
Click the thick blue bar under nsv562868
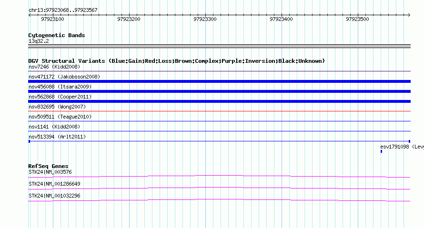click(x=219, y=101)
